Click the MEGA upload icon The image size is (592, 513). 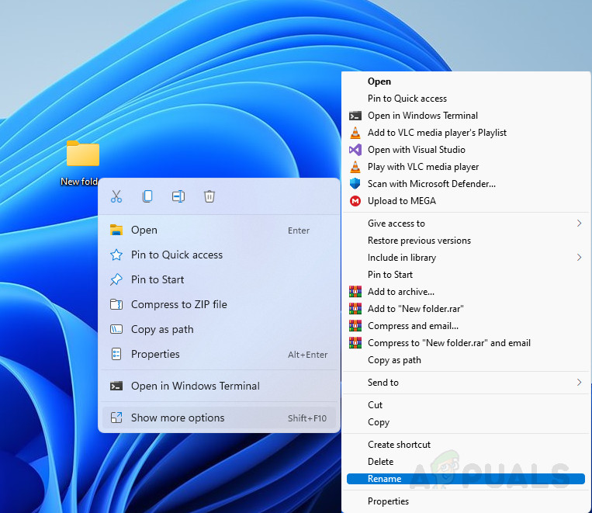tap(355, 201)
